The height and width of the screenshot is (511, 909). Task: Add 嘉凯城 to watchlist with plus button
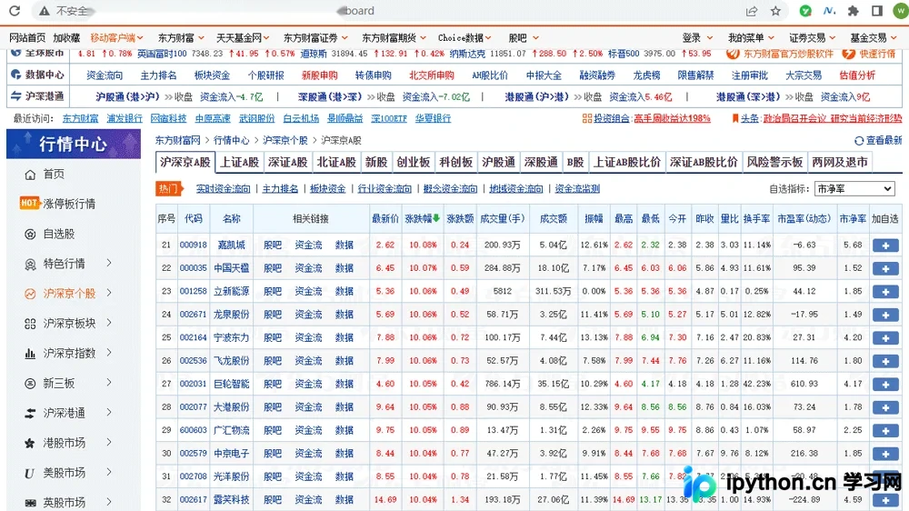885,245
